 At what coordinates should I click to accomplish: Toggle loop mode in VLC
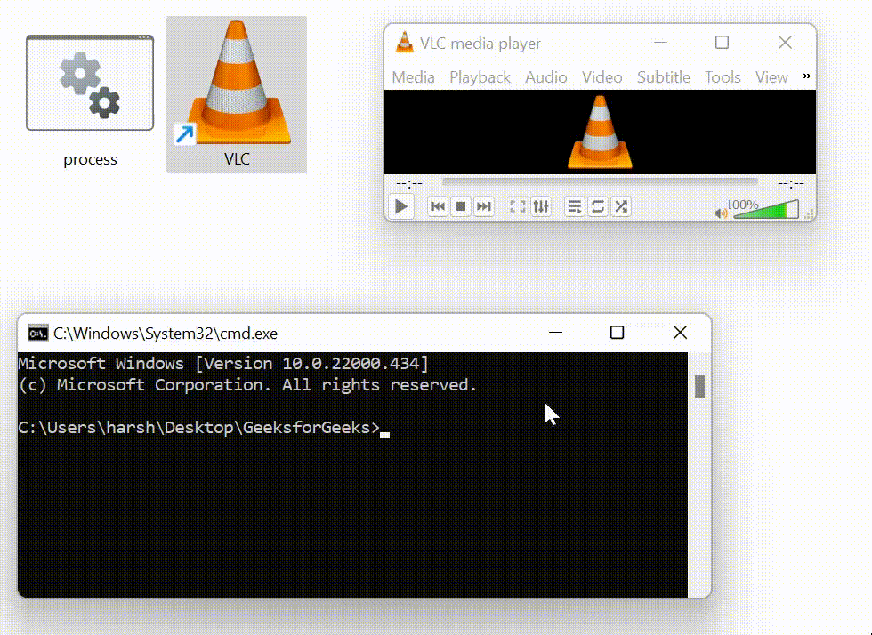[x=598, y=207]
